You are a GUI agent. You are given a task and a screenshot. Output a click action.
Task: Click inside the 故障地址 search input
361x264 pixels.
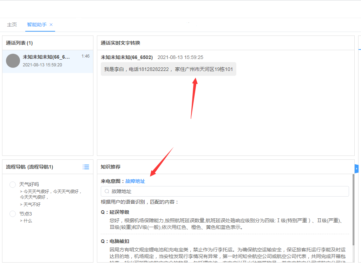pyautogui.click(x=176, y=191)
